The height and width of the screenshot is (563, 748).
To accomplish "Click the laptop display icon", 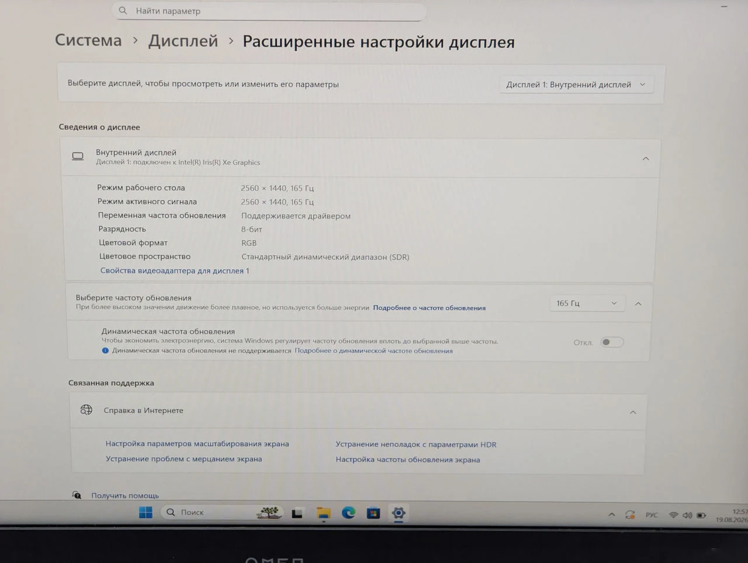I will [78, 157].
